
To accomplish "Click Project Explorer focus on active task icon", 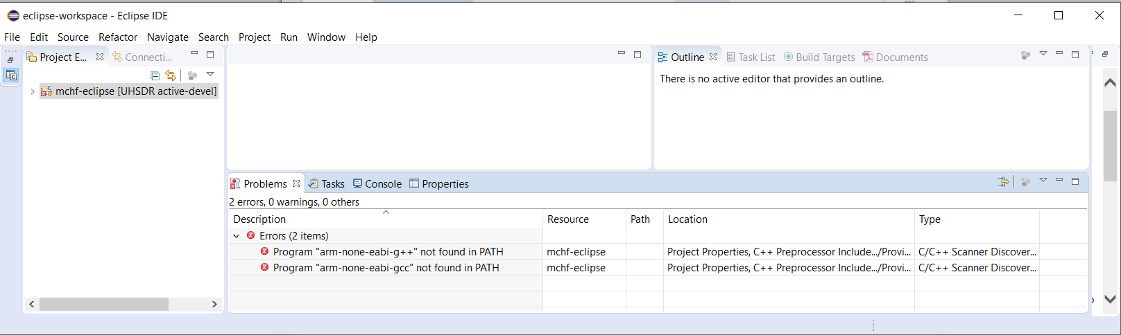I will [x=193, y=75].
